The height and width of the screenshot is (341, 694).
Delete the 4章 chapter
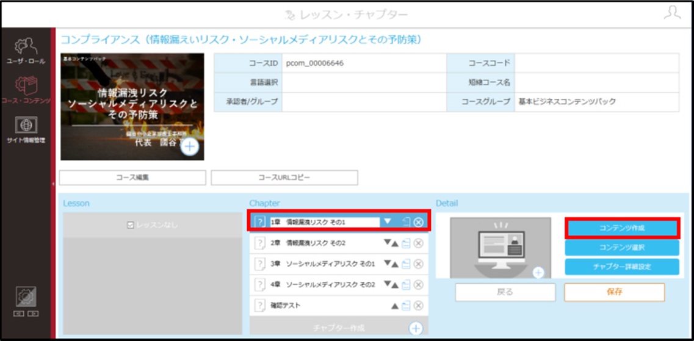click(418, 284)
